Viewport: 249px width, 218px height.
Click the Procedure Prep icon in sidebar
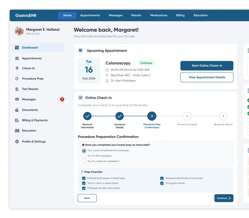coord(17,79)
